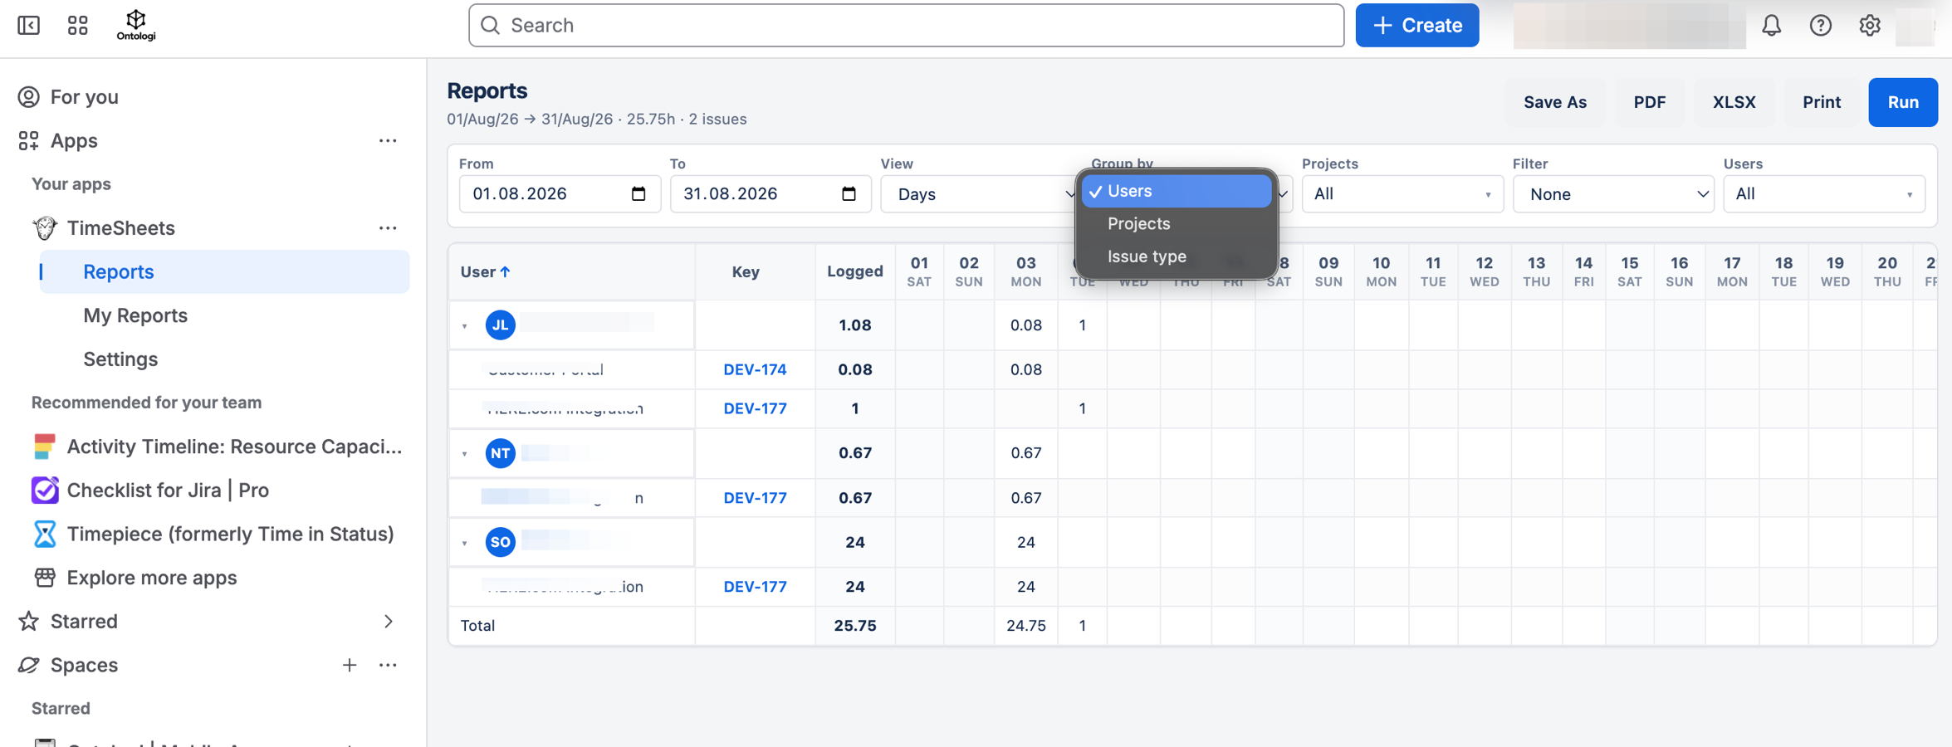Viewport: 1952px width, 747px height.
Task: Expand the Starred section chevron
Action: pyautogui.click(x=388, y=622)
